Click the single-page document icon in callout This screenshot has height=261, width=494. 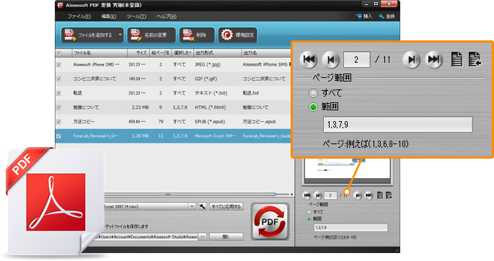(x=456, y=59)
